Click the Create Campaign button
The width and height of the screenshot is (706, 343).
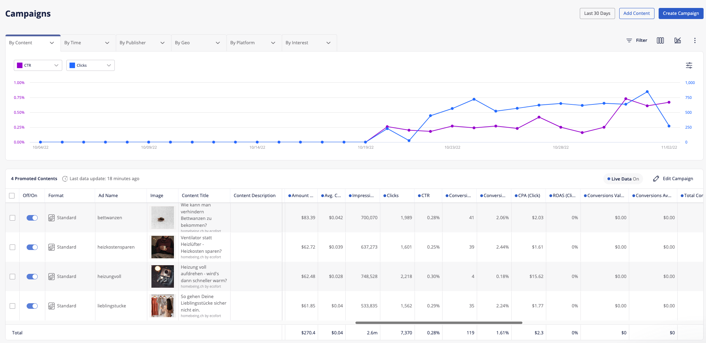pos(681,13)
